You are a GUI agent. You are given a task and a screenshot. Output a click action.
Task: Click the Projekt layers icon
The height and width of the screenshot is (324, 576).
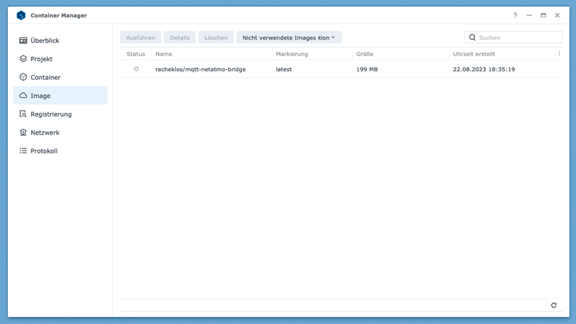point(23,59)
